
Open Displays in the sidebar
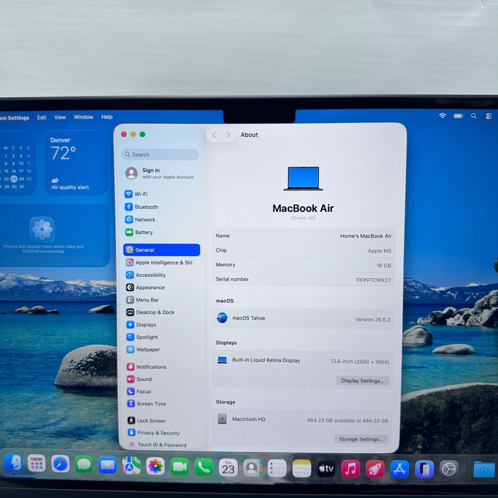(161, 325)
